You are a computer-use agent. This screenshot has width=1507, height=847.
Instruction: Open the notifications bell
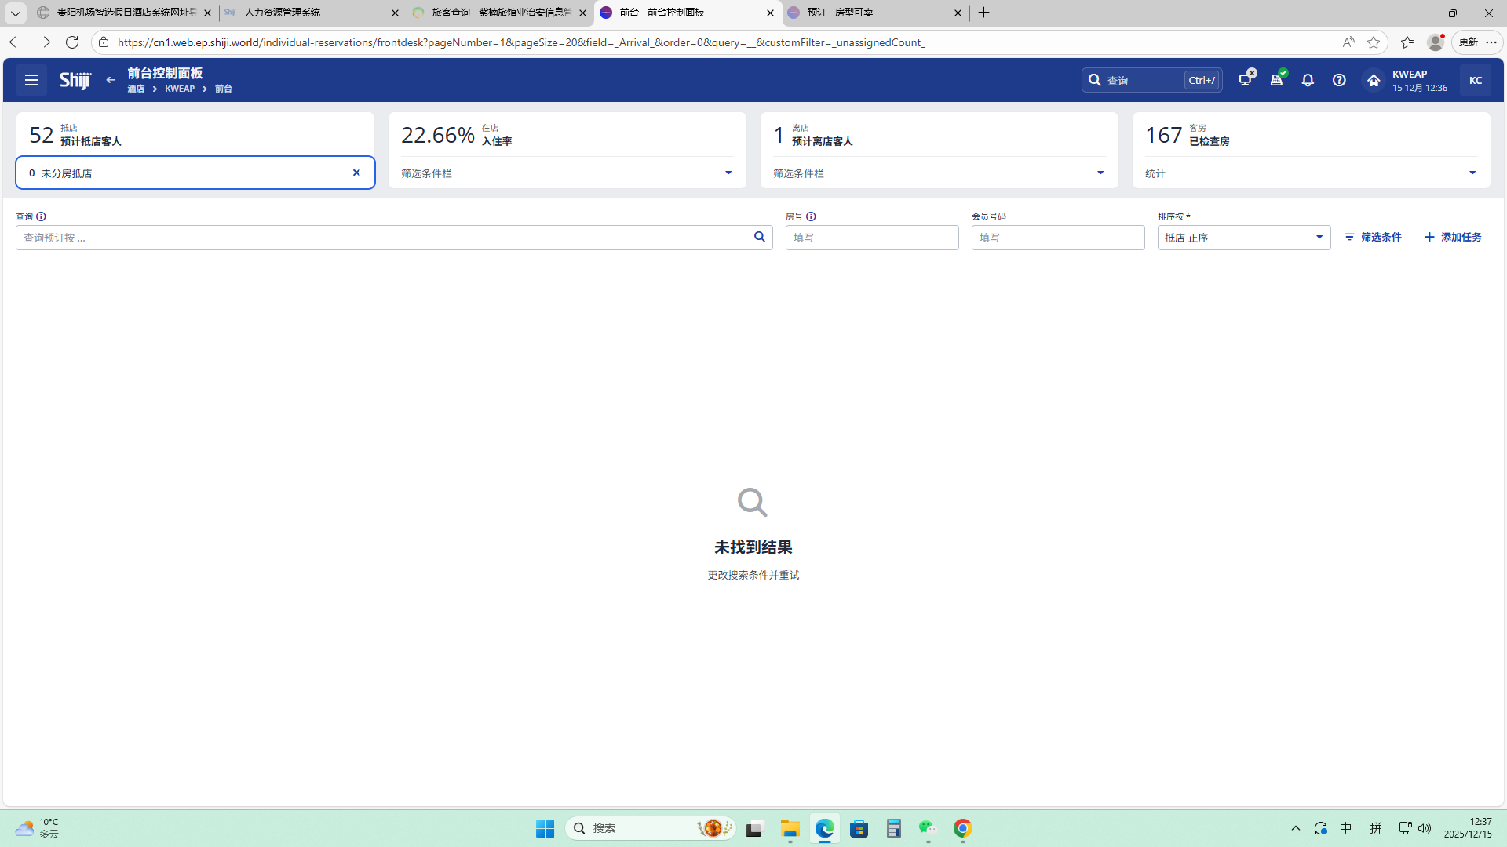point(1308,80)
